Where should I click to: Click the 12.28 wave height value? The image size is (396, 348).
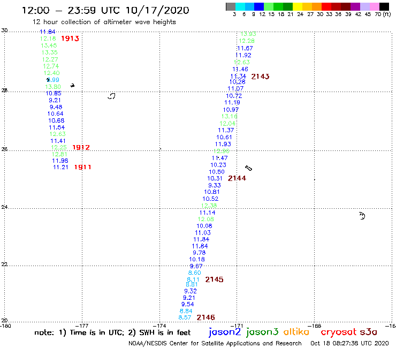[247, 41]
